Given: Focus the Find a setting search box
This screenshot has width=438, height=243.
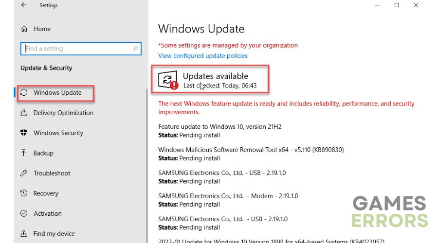Looking at the screenshot, I should [81, 49].
